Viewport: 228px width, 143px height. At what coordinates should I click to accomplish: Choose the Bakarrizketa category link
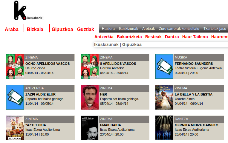[x=129, y=37]
